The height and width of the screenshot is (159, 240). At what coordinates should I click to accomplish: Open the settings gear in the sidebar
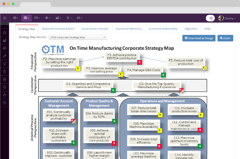coord(5,79)
